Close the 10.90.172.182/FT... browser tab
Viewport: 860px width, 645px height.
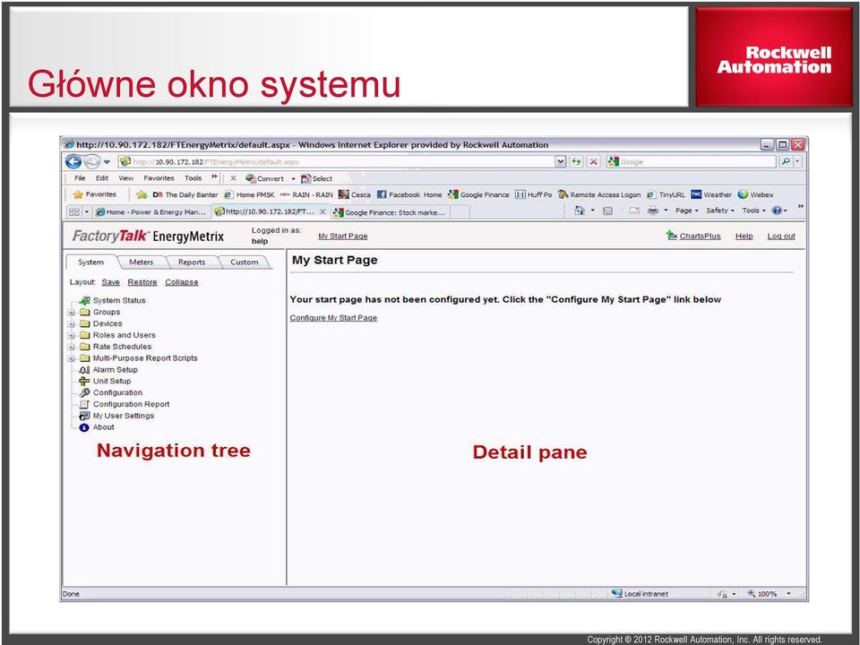pyautogui.click(x=322, y=211)
